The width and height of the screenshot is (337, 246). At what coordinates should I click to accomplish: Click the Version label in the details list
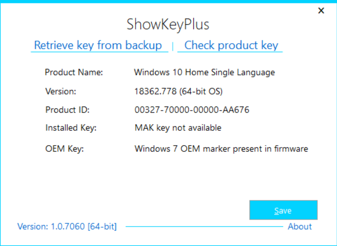61,91
